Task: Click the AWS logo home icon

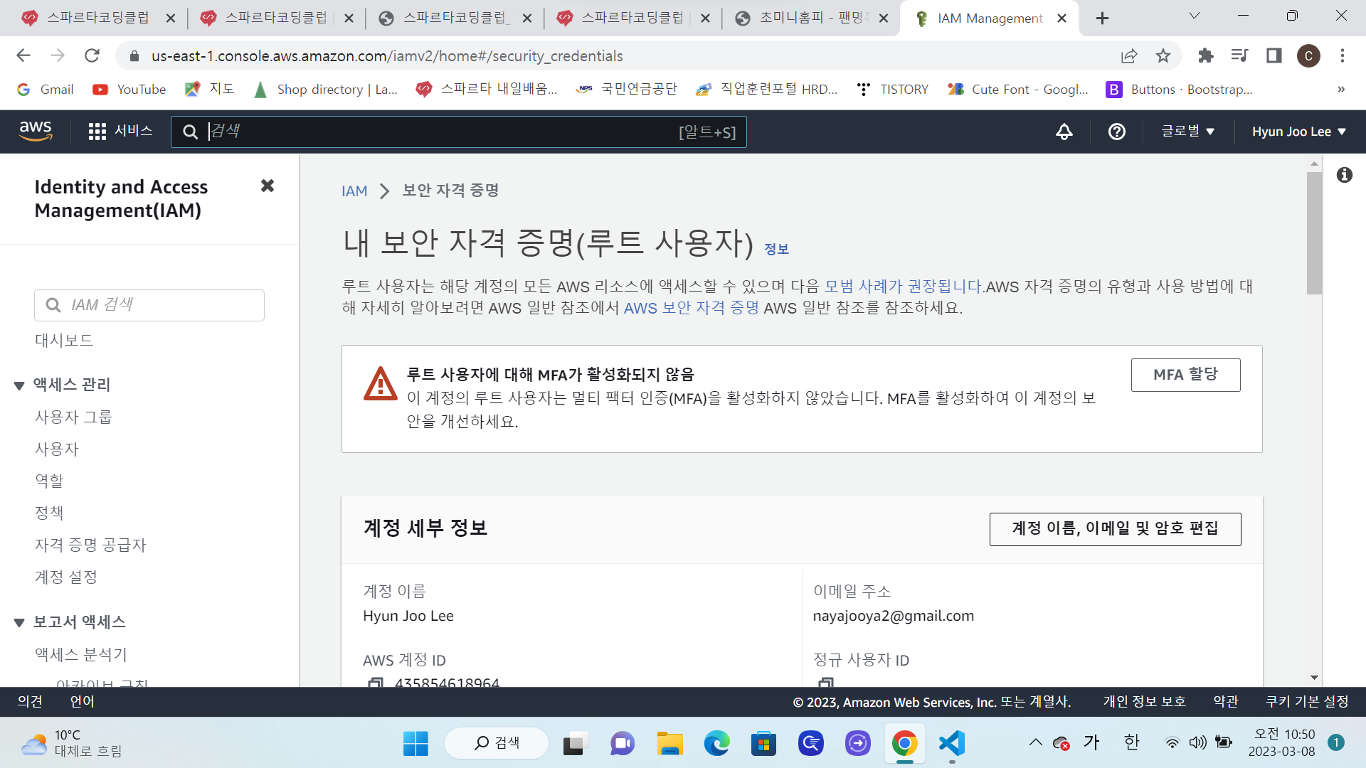Action: pyautogui.click(x=36, y=132)
